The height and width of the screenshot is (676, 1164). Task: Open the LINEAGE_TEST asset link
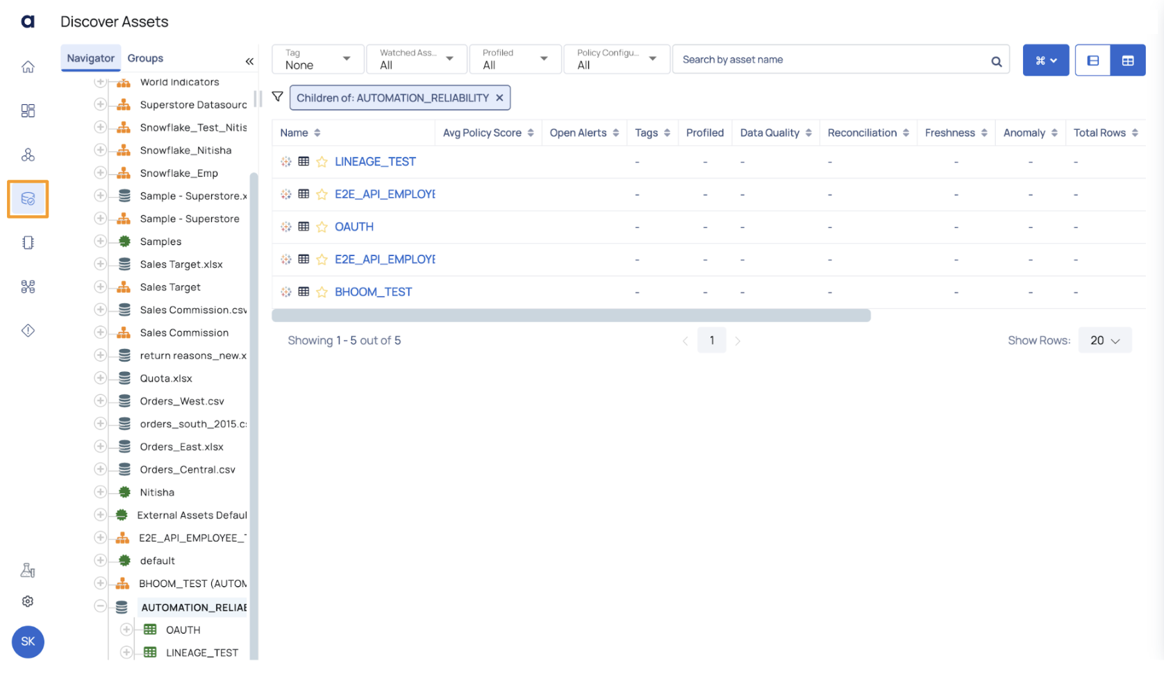pyautogui.click(x=375, y=162)
